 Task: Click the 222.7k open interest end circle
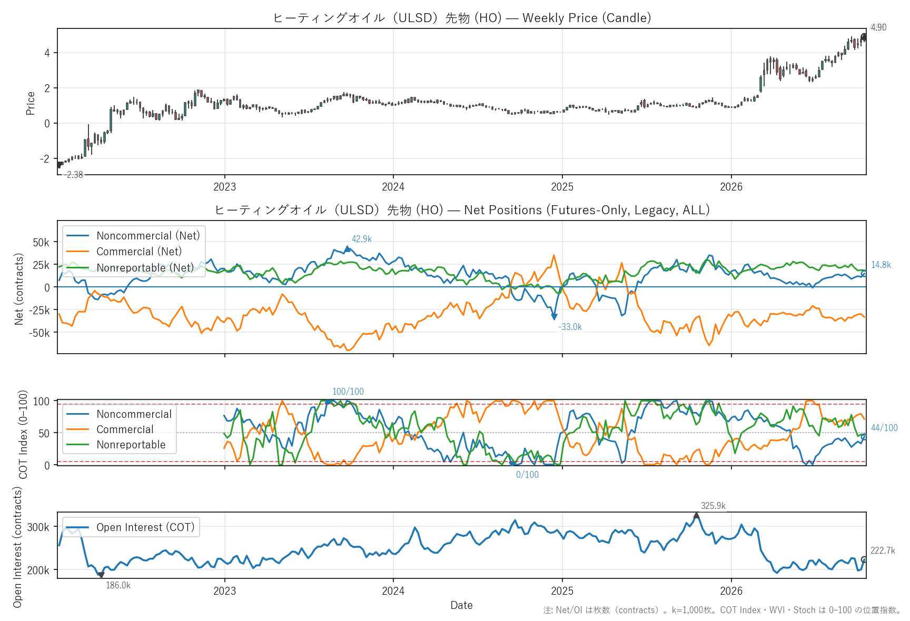coord(864,559)
